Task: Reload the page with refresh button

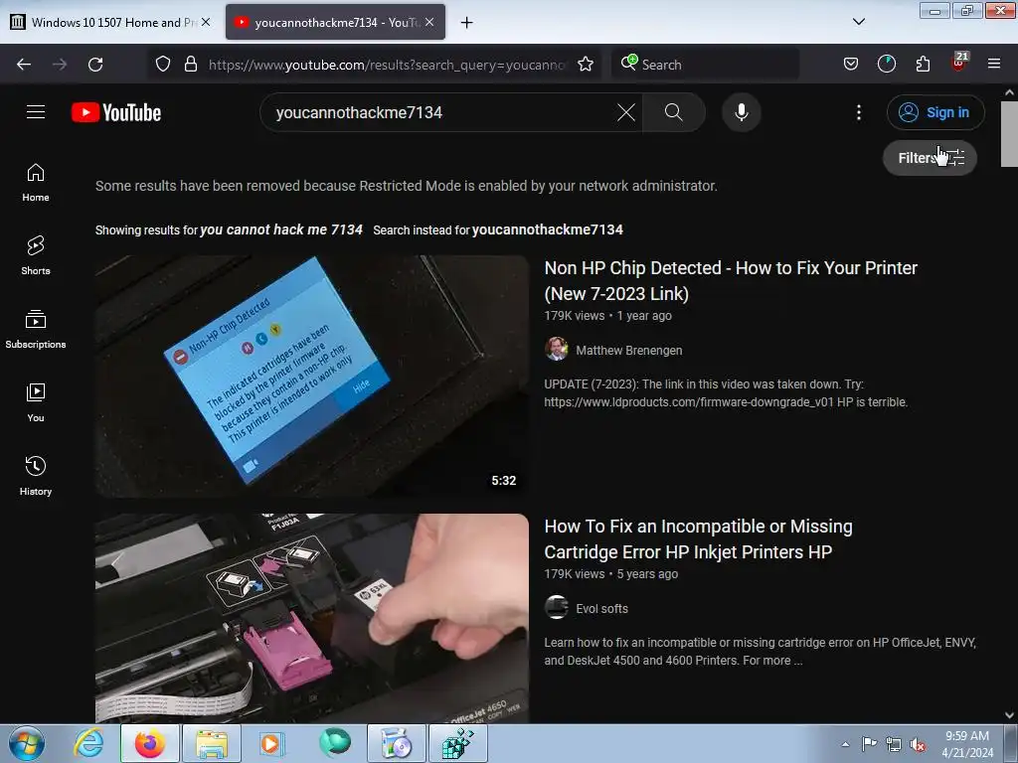Action: pyautogui.click(x=95, y=65)
